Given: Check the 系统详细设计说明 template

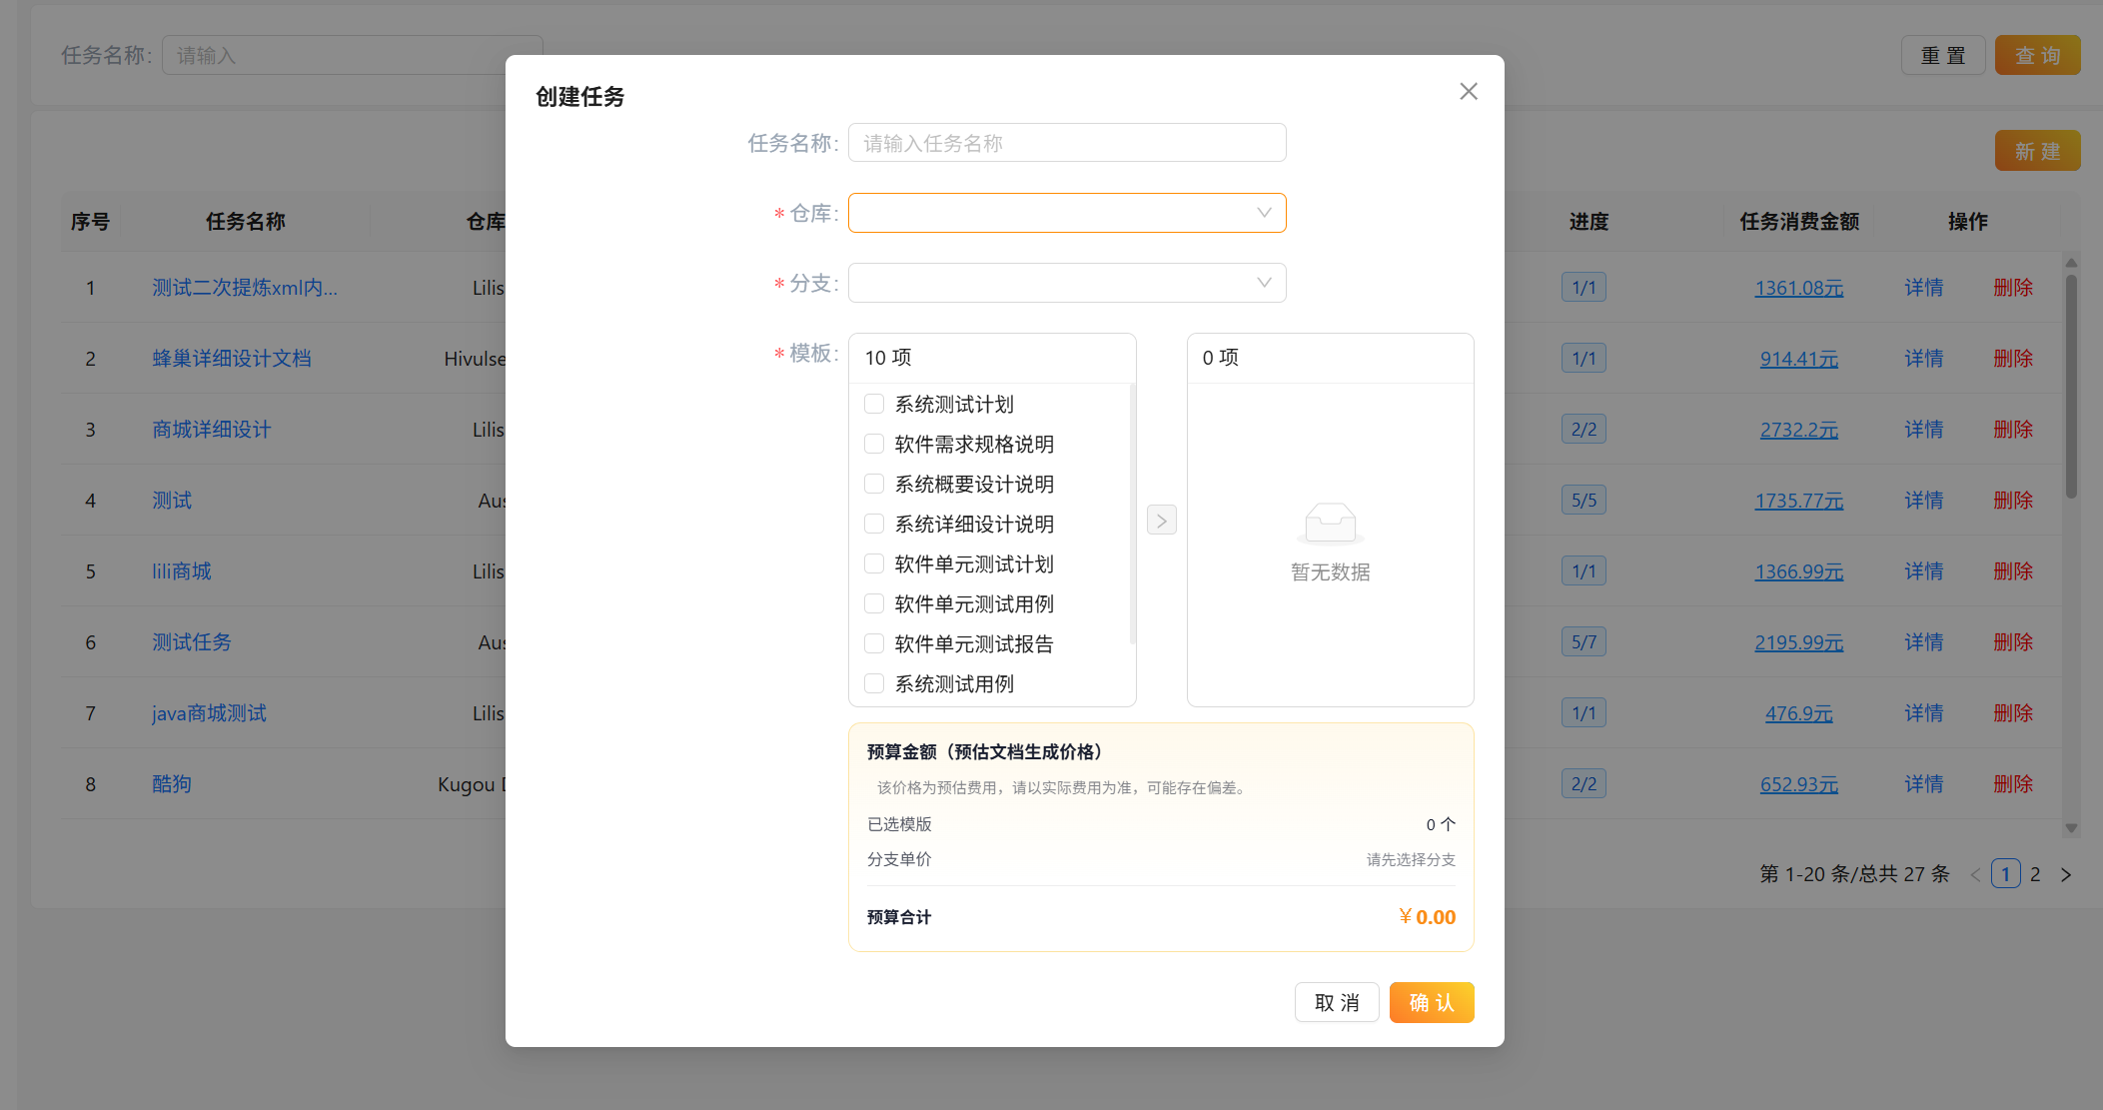Looking at the screenshot, I should pos(873,524).
